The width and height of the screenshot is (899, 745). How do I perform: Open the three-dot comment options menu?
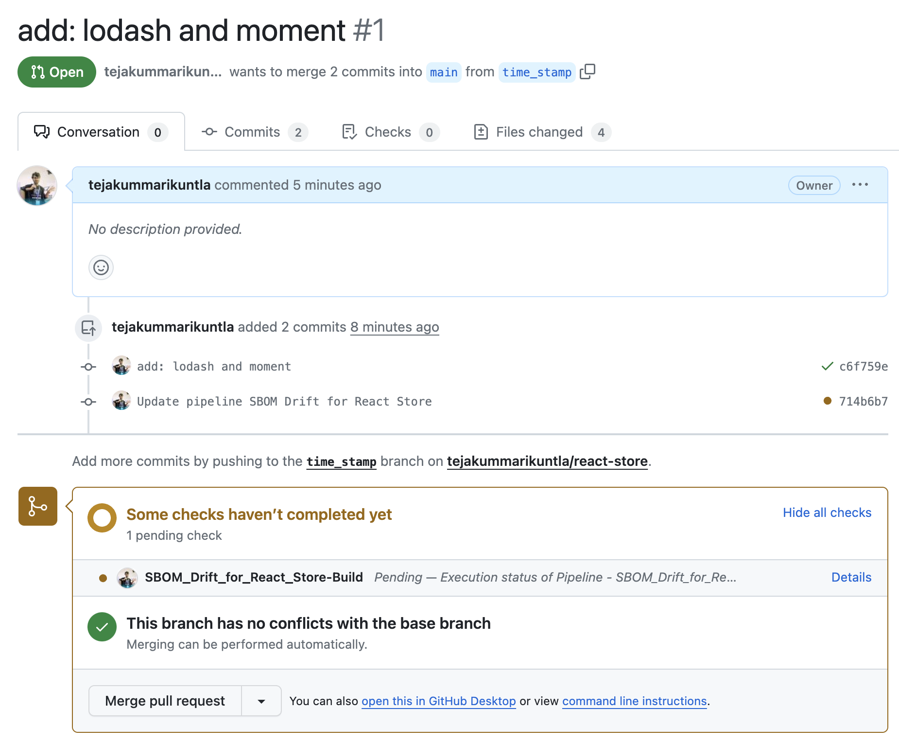(x=860, y=185)
